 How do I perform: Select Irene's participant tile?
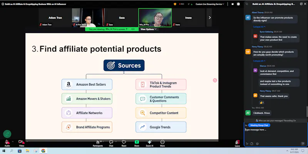coord(188,17)
